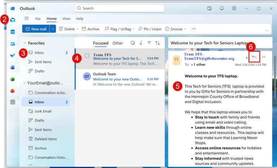Click the Reply arrow icon on the message
The width and height of the screenshot is (277, 168).
tap(254, 57)
